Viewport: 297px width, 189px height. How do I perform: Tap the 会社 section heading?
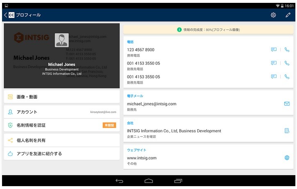click(x=130, y=123)
